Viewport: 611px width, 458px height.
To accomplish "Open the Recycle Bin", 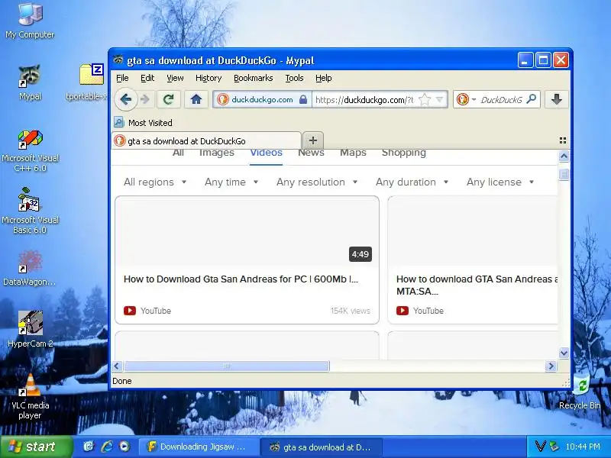I will point(580,392).
